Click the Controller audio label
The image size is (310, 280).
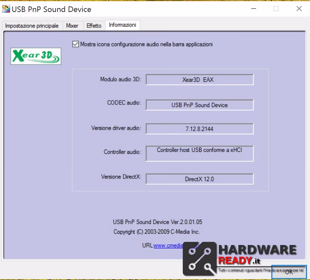pyautogui.click(x=122, y=152)
